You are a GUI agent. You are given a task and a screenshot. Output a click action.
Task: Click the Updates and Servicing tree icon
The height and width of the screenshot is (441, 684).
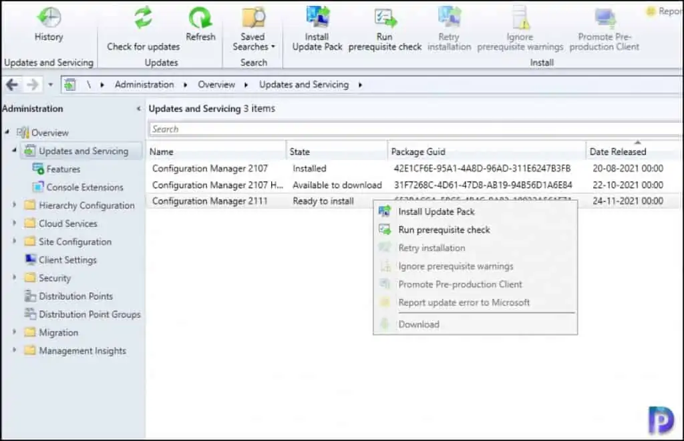click(29, 151)
